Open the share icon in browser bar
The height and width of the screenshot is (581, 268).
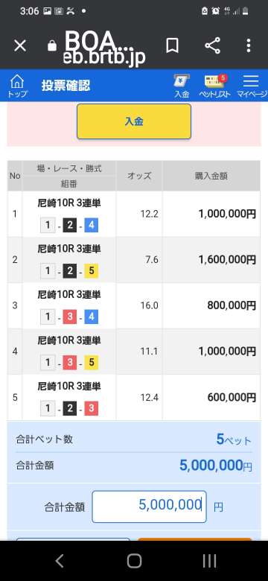[212, 45]
